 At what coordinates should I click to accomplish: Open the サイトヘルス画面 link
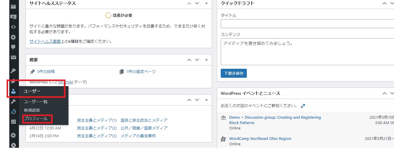point(45,42)
